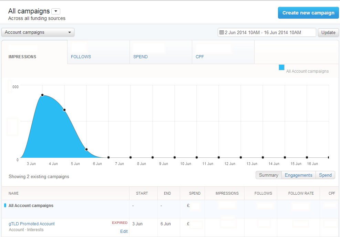Switch to the FOLLOWS metric tab
The width and height of the screenshot is (340, 237).
99,52
